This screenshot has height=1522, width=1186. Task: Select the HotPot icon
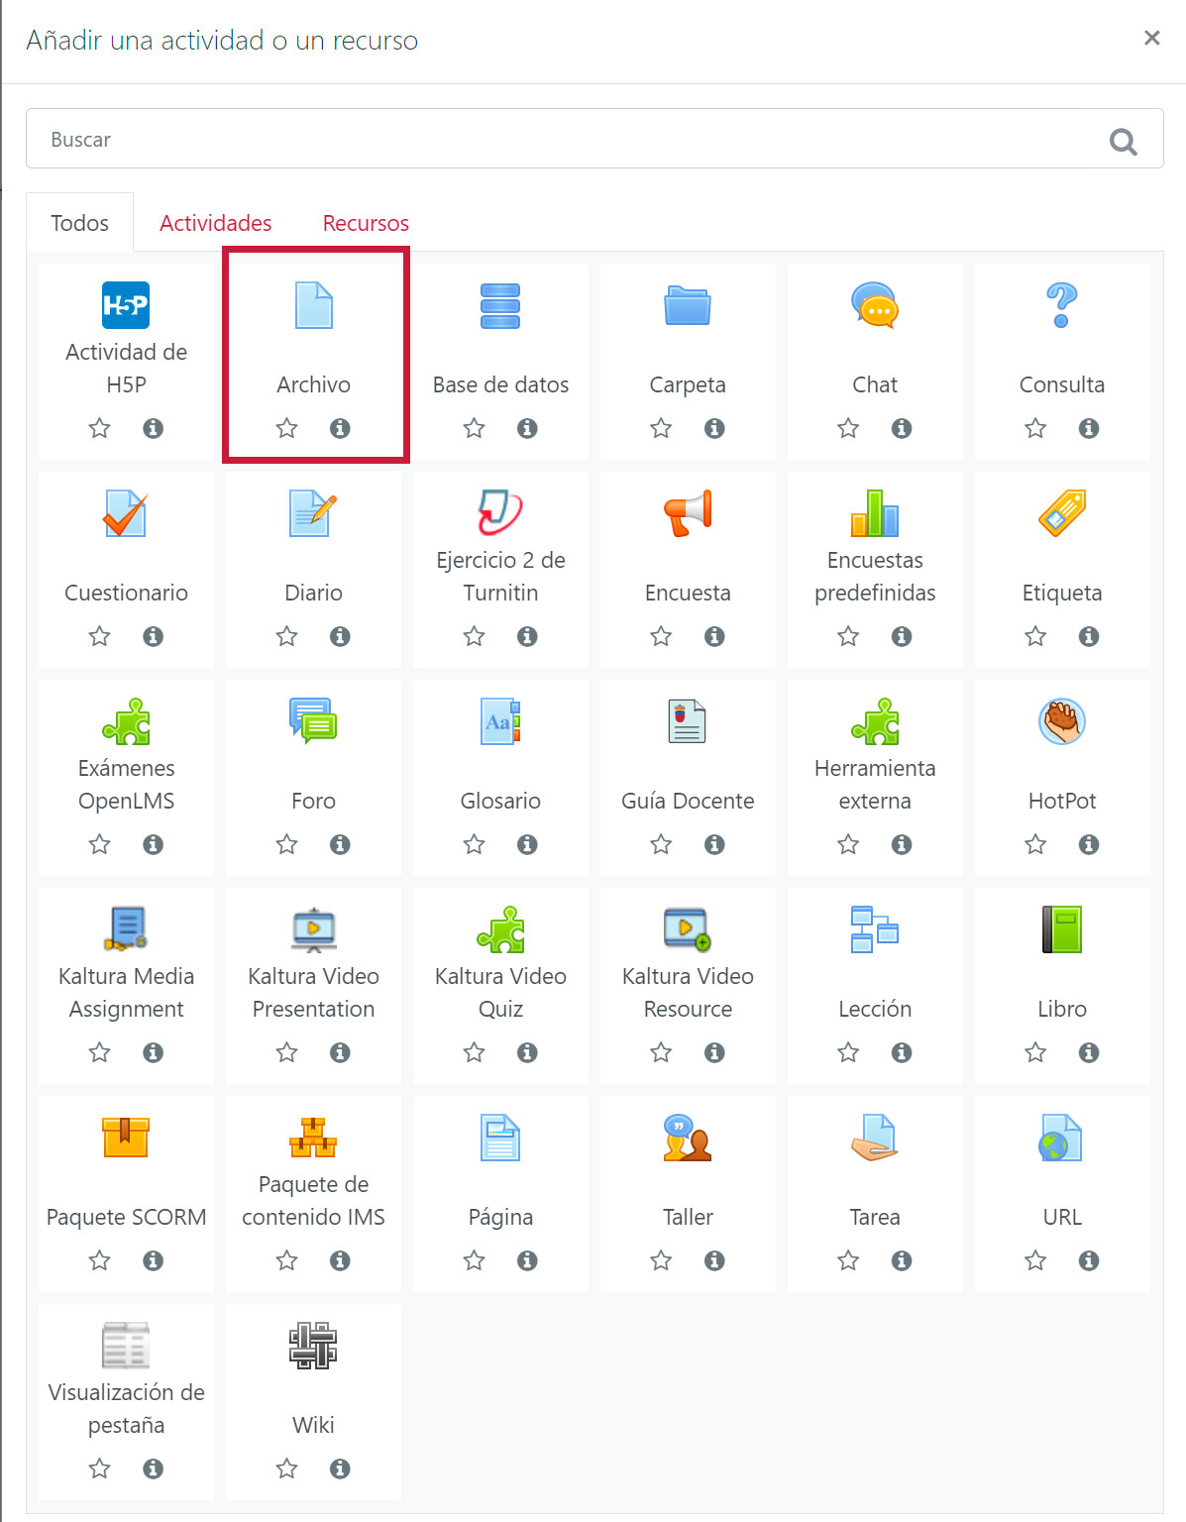pyautogui.click(x=1062, y=721)
